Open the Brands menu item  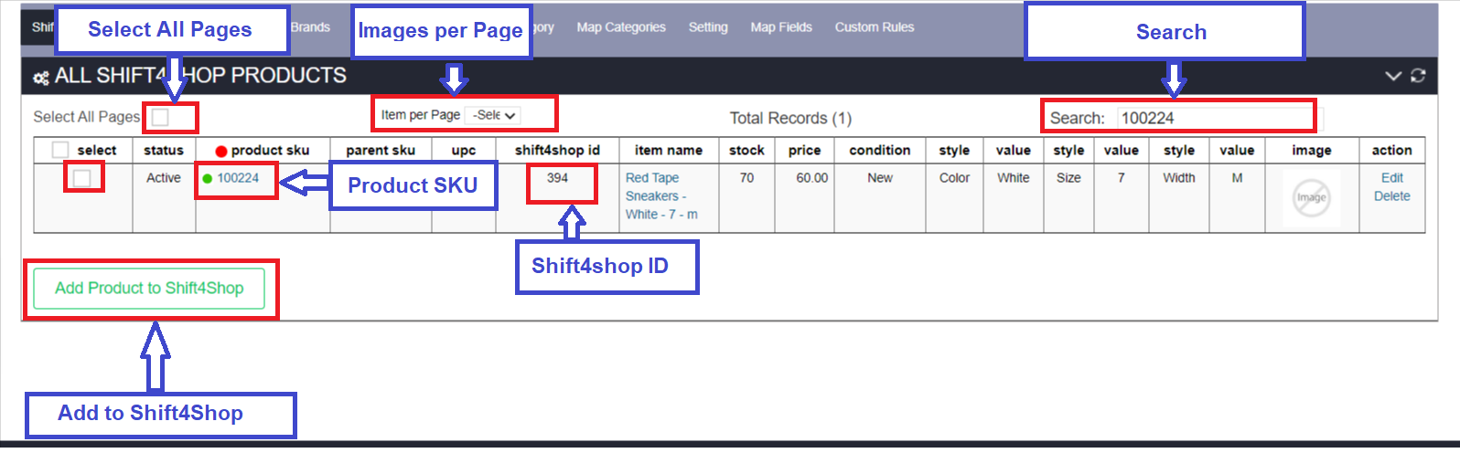click(310, 27)
